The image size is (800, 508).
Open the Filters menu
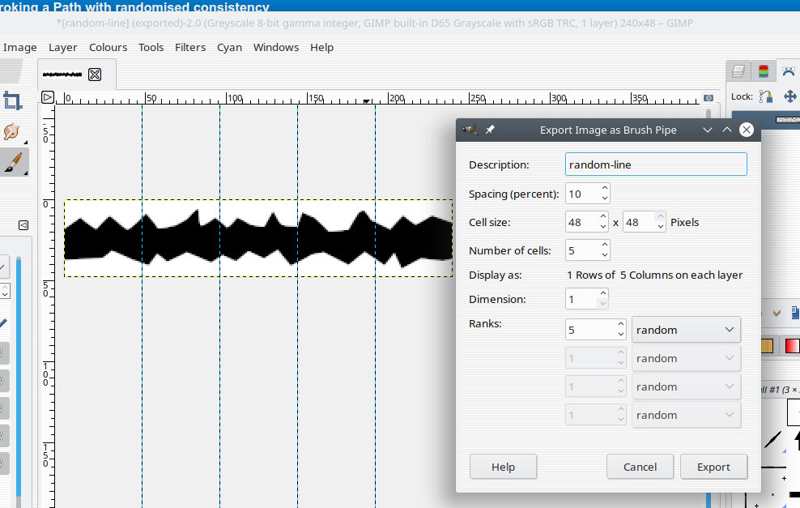coord(190,48)
